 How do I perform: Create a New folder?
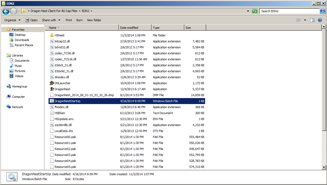tap(94, 20)
